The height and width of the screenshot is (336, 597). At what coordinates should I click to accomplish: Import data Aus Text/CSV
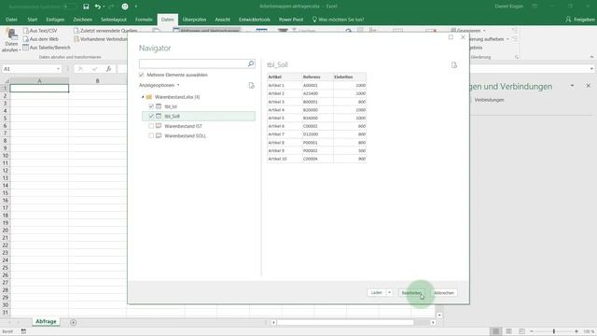click(40, 31)
